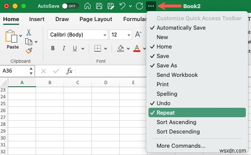Switch to the Home ribbon tab

11,19
